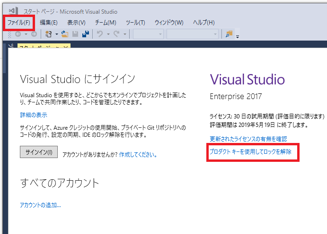Click the 更新されたライセンスの有無を確認 link
This screenshot has height=234, width=327.
click(x=248, y=139)
